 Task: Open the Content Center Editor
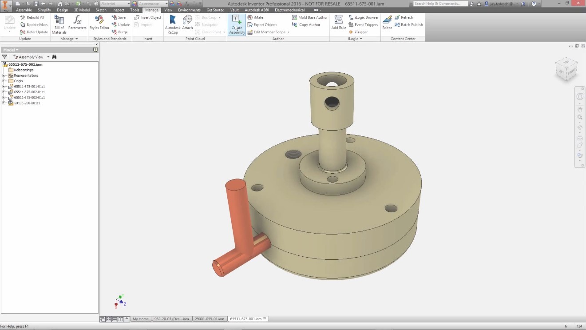tap(387, 23)
